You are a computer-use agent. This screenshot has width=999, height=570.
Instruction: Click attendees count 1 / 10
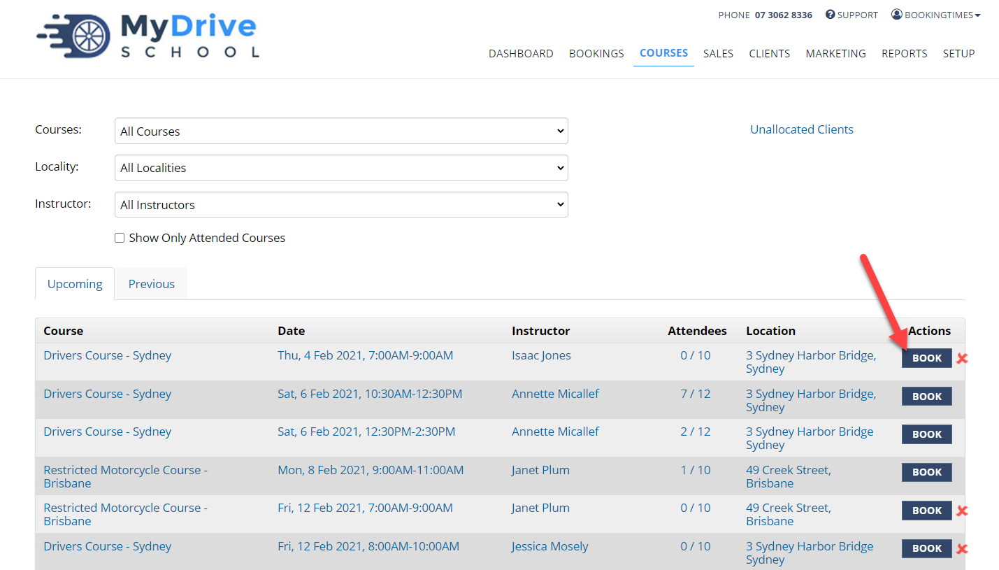tap(695, 470)
